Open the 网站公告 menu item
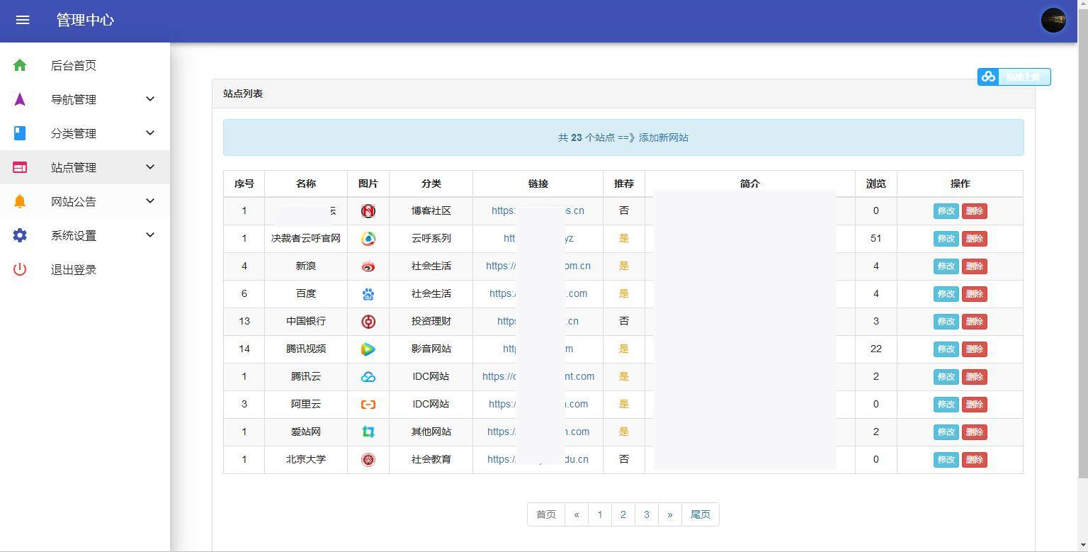This screenshot has height=552, width=1088. tap(75, 201)
